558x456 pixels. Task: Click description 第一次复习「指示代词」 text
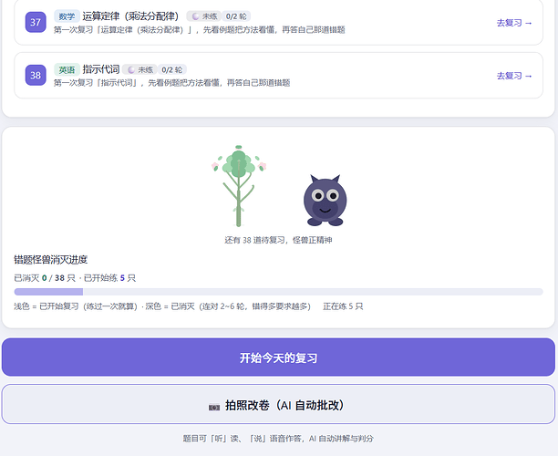[x=172, y=83]
